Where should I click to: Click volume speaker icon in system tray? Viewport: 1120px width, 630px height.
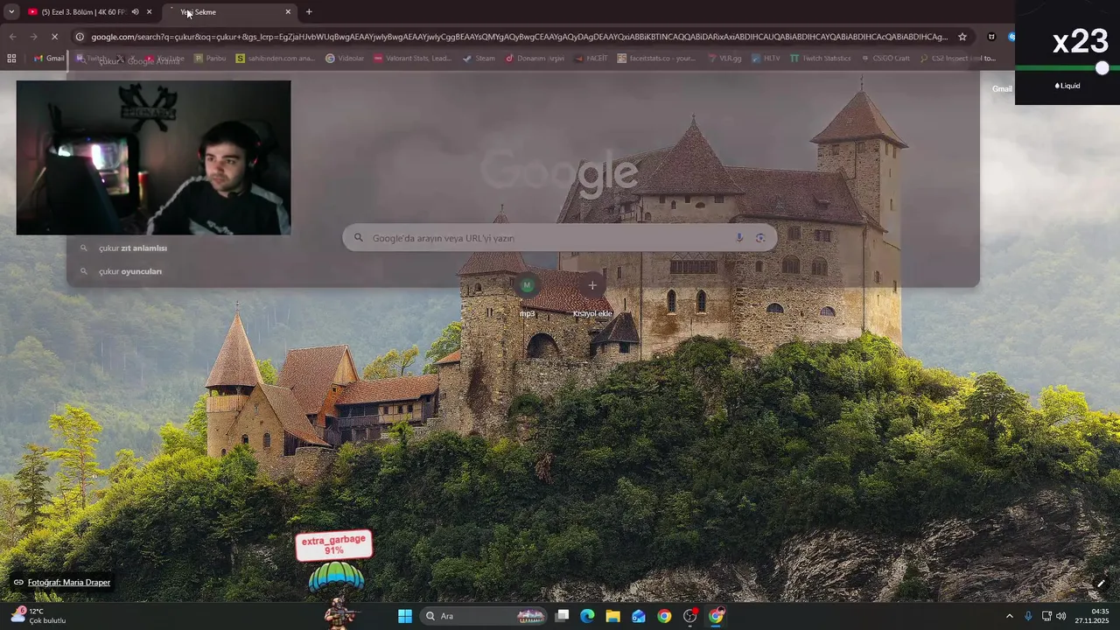coord(1061,616)
